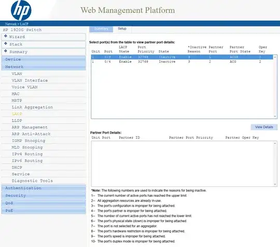Click the port table scrollbar up arrow
Image resolution: width=280 pixels, height=247 pixels.
tap(275, 57)
